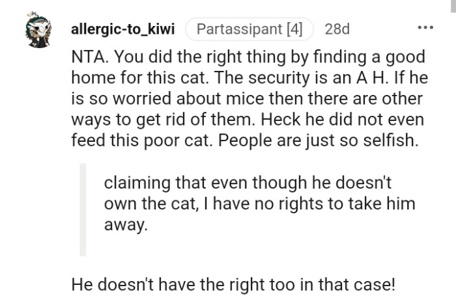Viewport: 456px width, 307px height.
Task: Click the "Partassipant [4]" flair badge
Action: (249, 30)
